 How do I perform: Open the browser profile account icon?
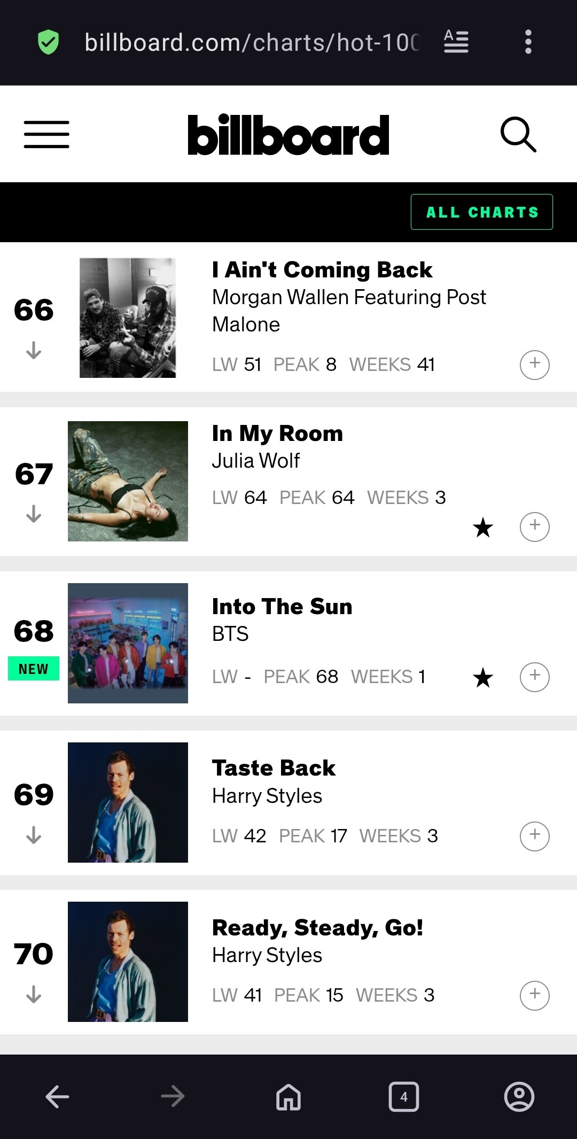(x=519, y=1097)
